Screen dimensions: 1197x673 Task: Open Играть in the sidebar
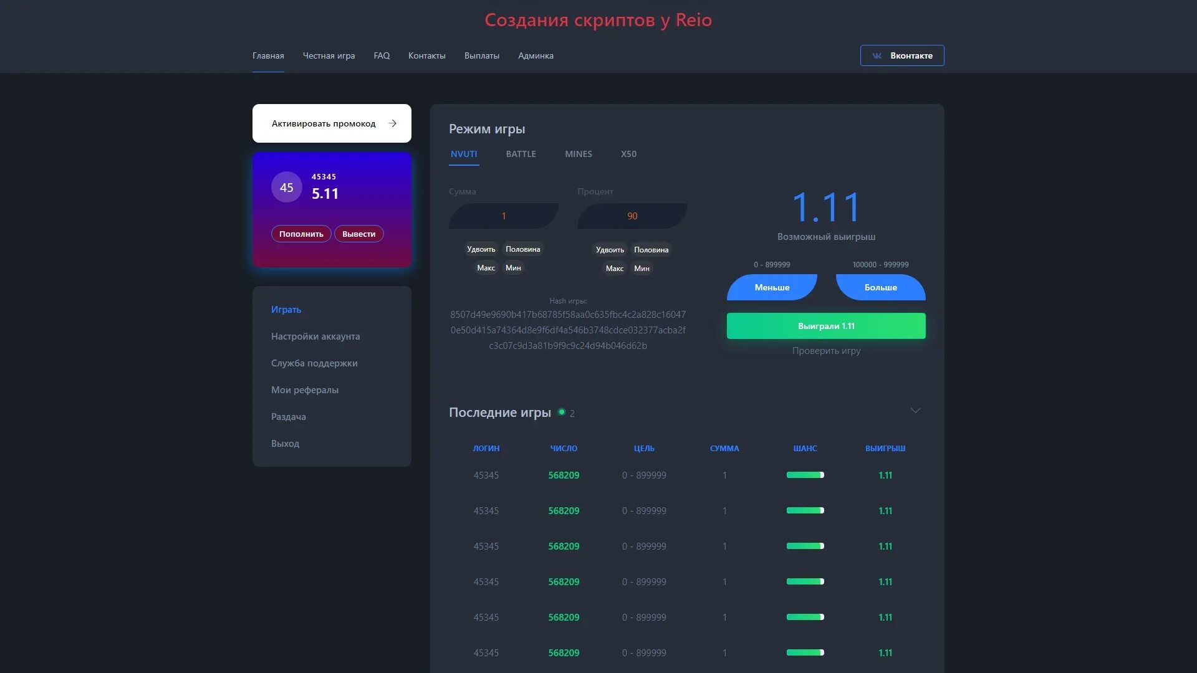pyautogui.click(x=286, y=310)
